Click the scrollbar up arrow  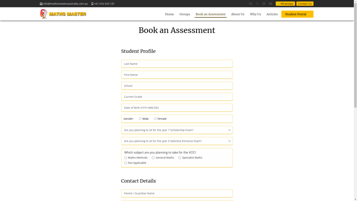pos(355,1)
